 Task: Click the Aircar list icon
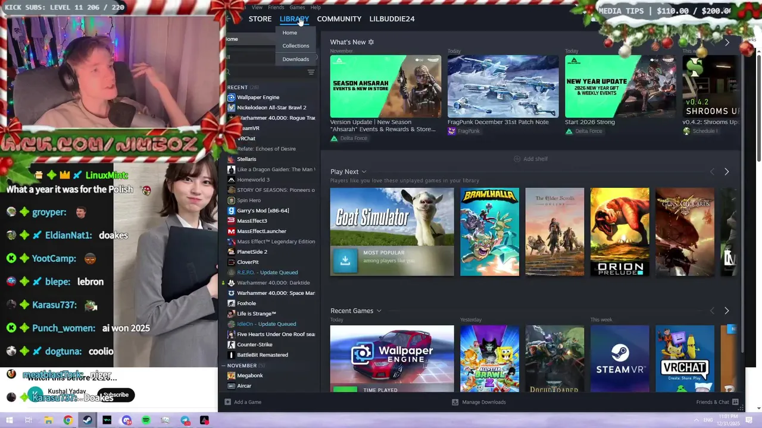[x=231, y=386]
